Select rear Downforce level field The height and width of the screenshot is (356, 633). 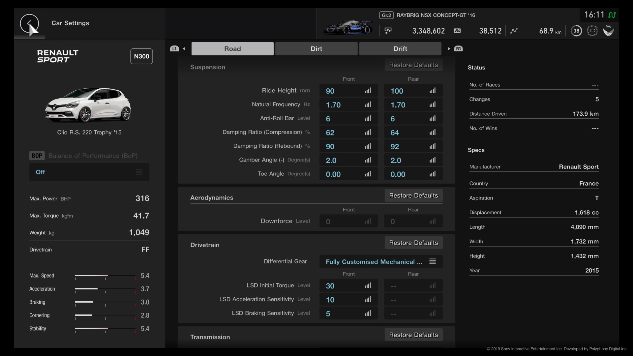click(413, 222)
